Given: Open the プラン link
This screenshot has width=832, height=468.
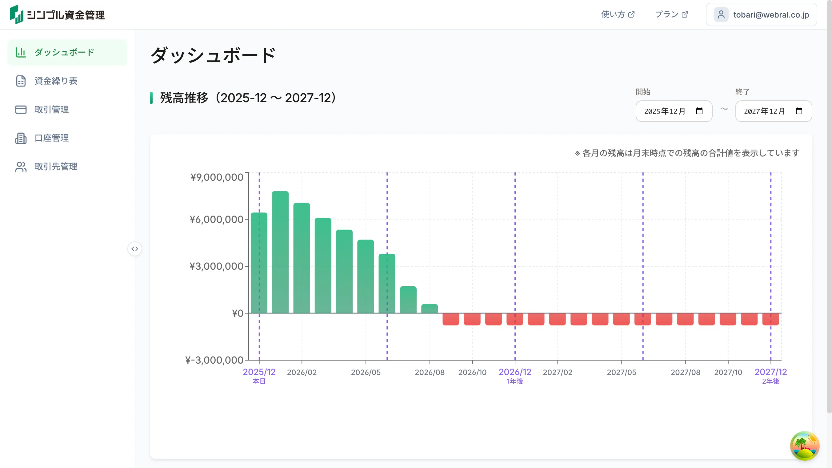Looking at the screenshot, I should point(667,14).
